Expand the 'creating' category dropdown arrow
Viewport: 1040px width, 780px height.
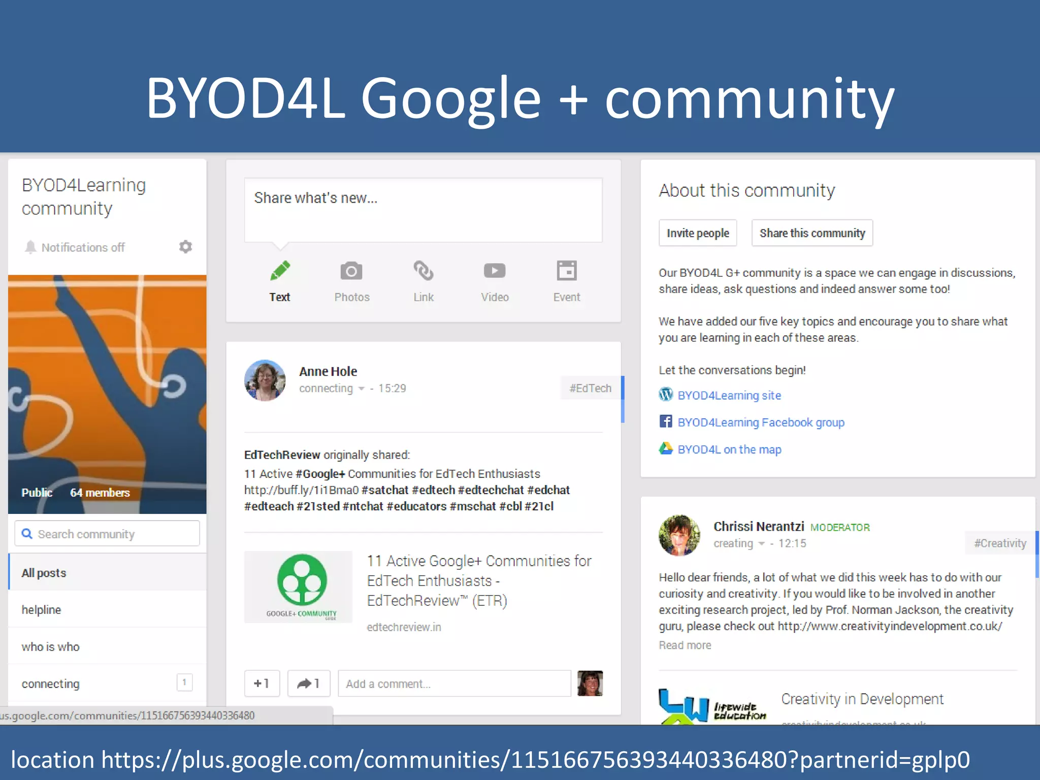click(762, 544)
